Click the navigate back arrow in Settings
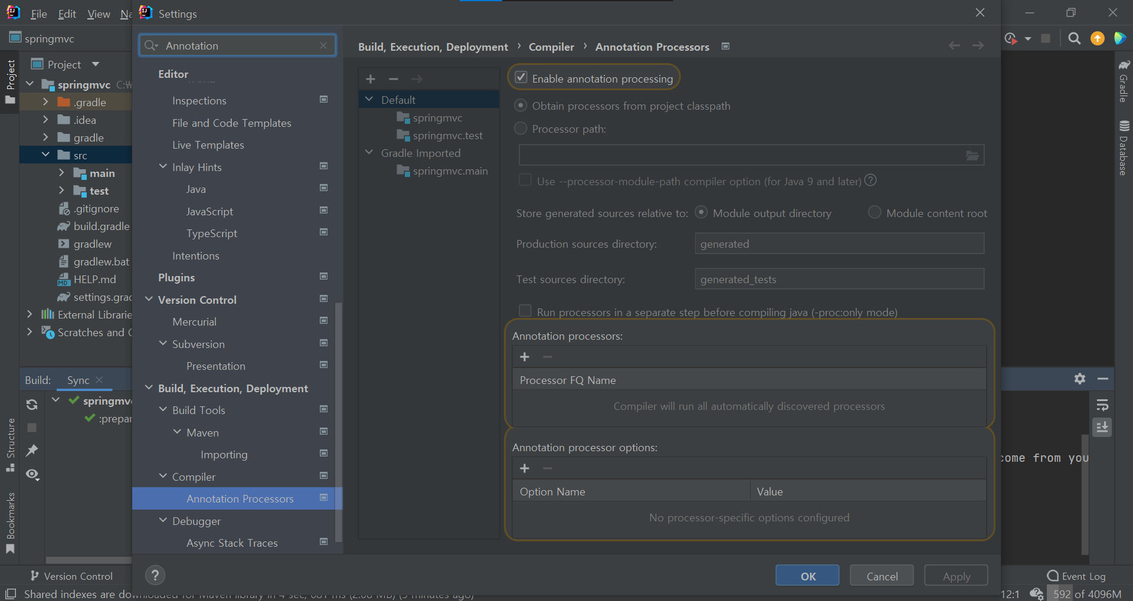This screenshot has width=1133, height=601. [x=954, y=46]
